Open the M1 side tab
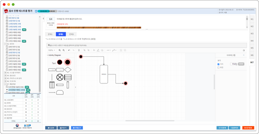The height and width of the screenshot is (134, 259). [x=252, y=19]
